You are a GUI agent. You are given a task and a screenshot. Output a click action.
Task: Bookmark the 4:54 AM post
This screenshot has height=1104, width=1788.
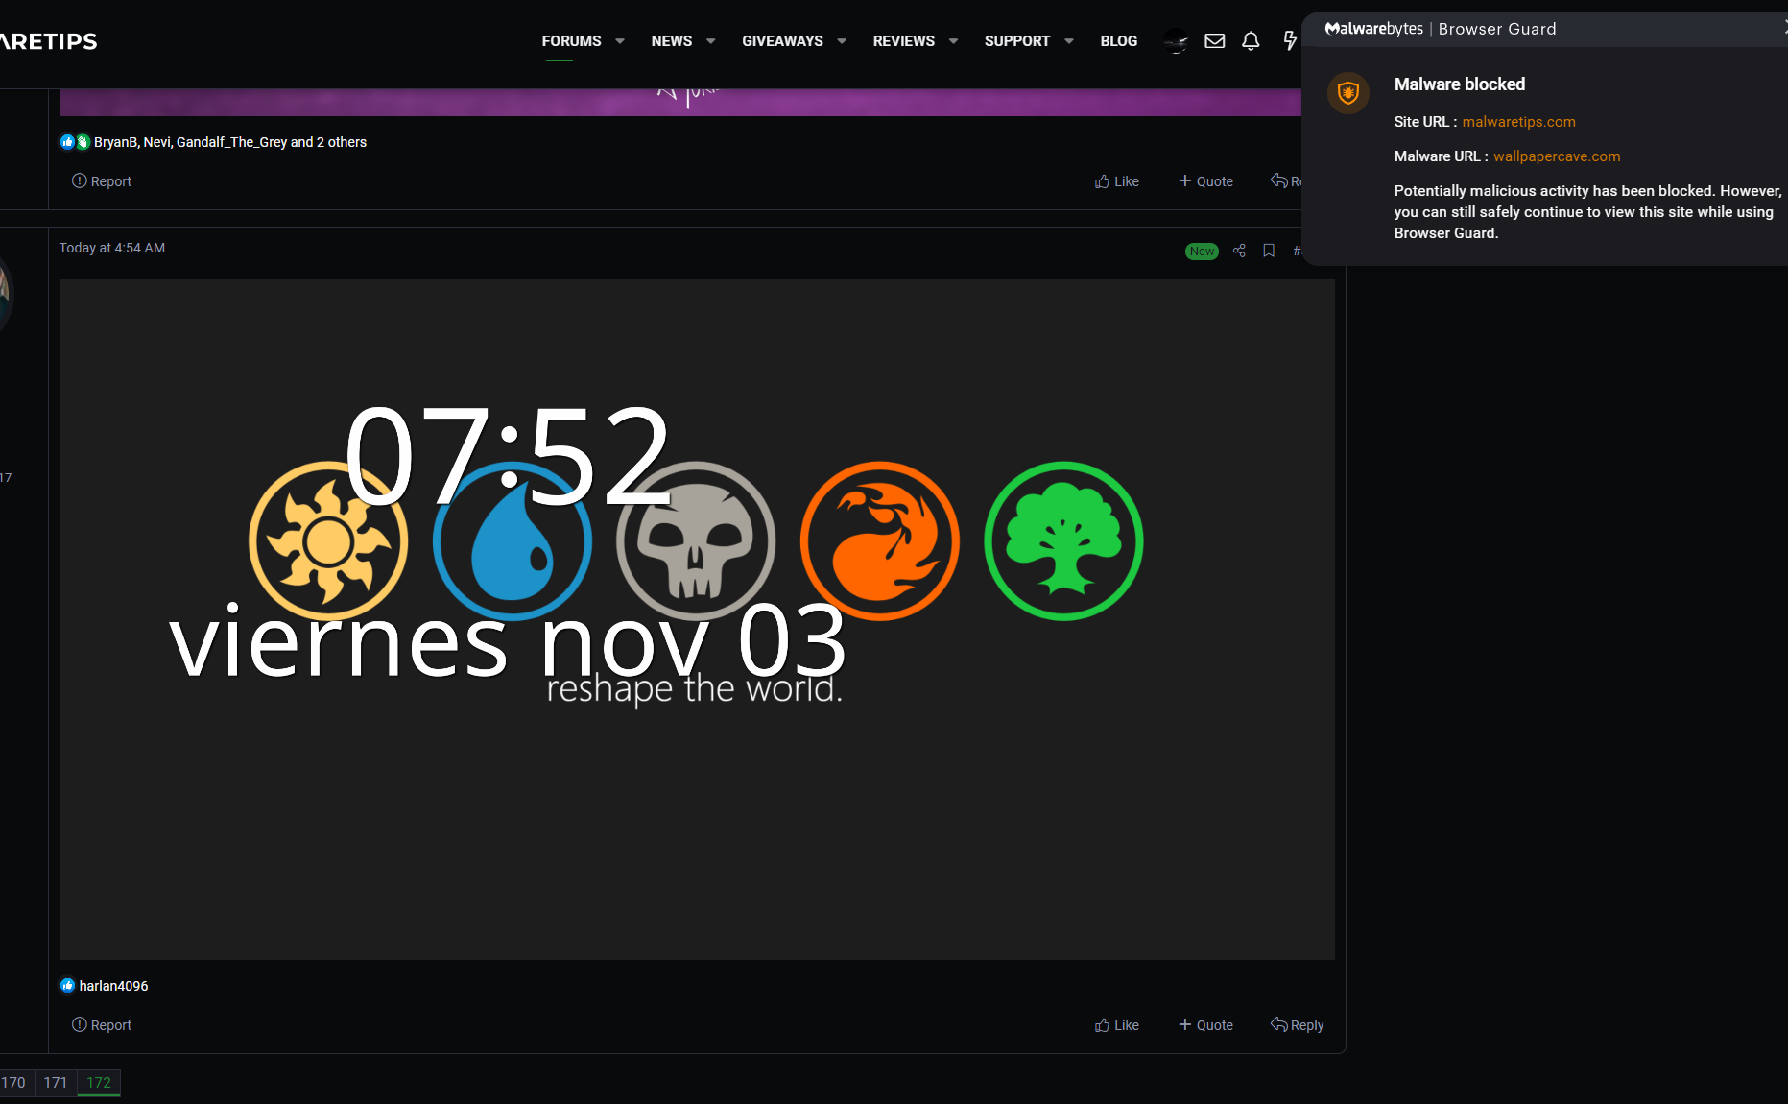click(x=1269, y=251)
